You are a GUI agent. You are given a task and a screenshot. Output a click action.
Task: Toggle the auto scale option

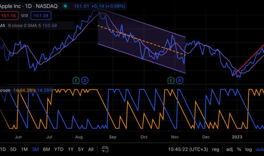tap(260, 149)
